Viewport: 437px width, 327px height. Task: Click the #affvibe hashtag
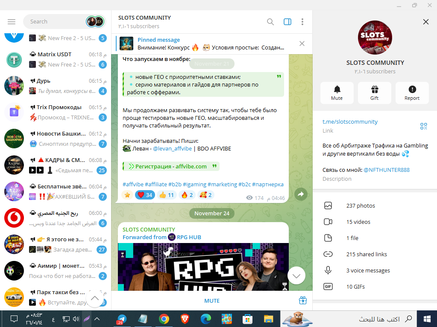(133, 184)
